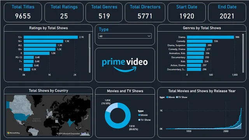Select the Comedy, Drama genre bar

pyautogui.click(x=196, y=49)
